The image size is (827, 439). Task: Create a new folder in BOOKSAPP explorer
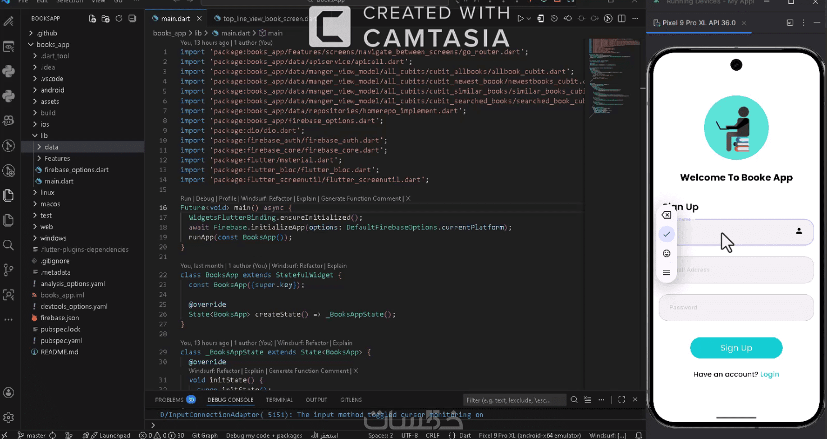tap(106, 19)
